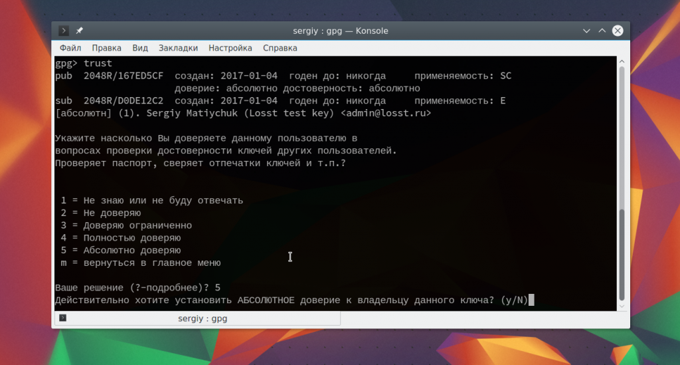The image size is (680, 365).
Task: Minimize the Konsole window
Action: coord(586,31)
